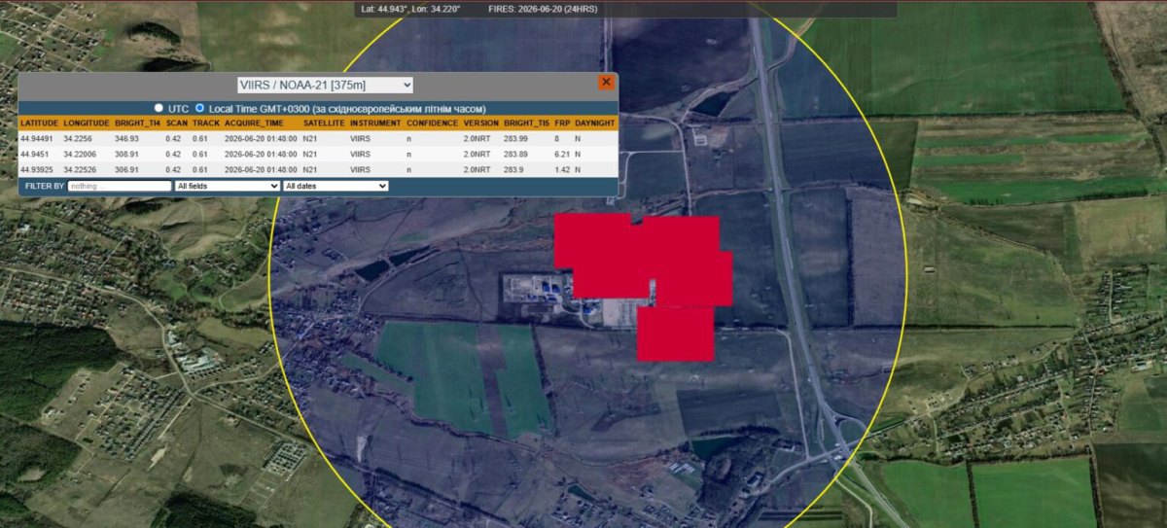Sort by the DAYNIGHT column header
1167x528 pixels.
595,123
